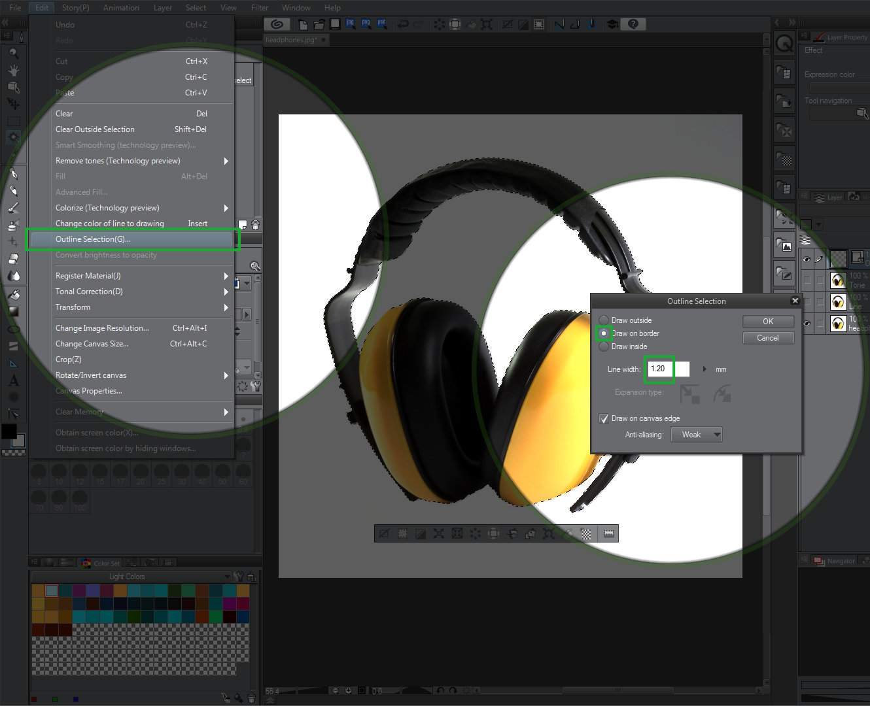This screenshot has height=706, width=870.
Task: Open the Transform submenu
Action: tap(73, 307)
